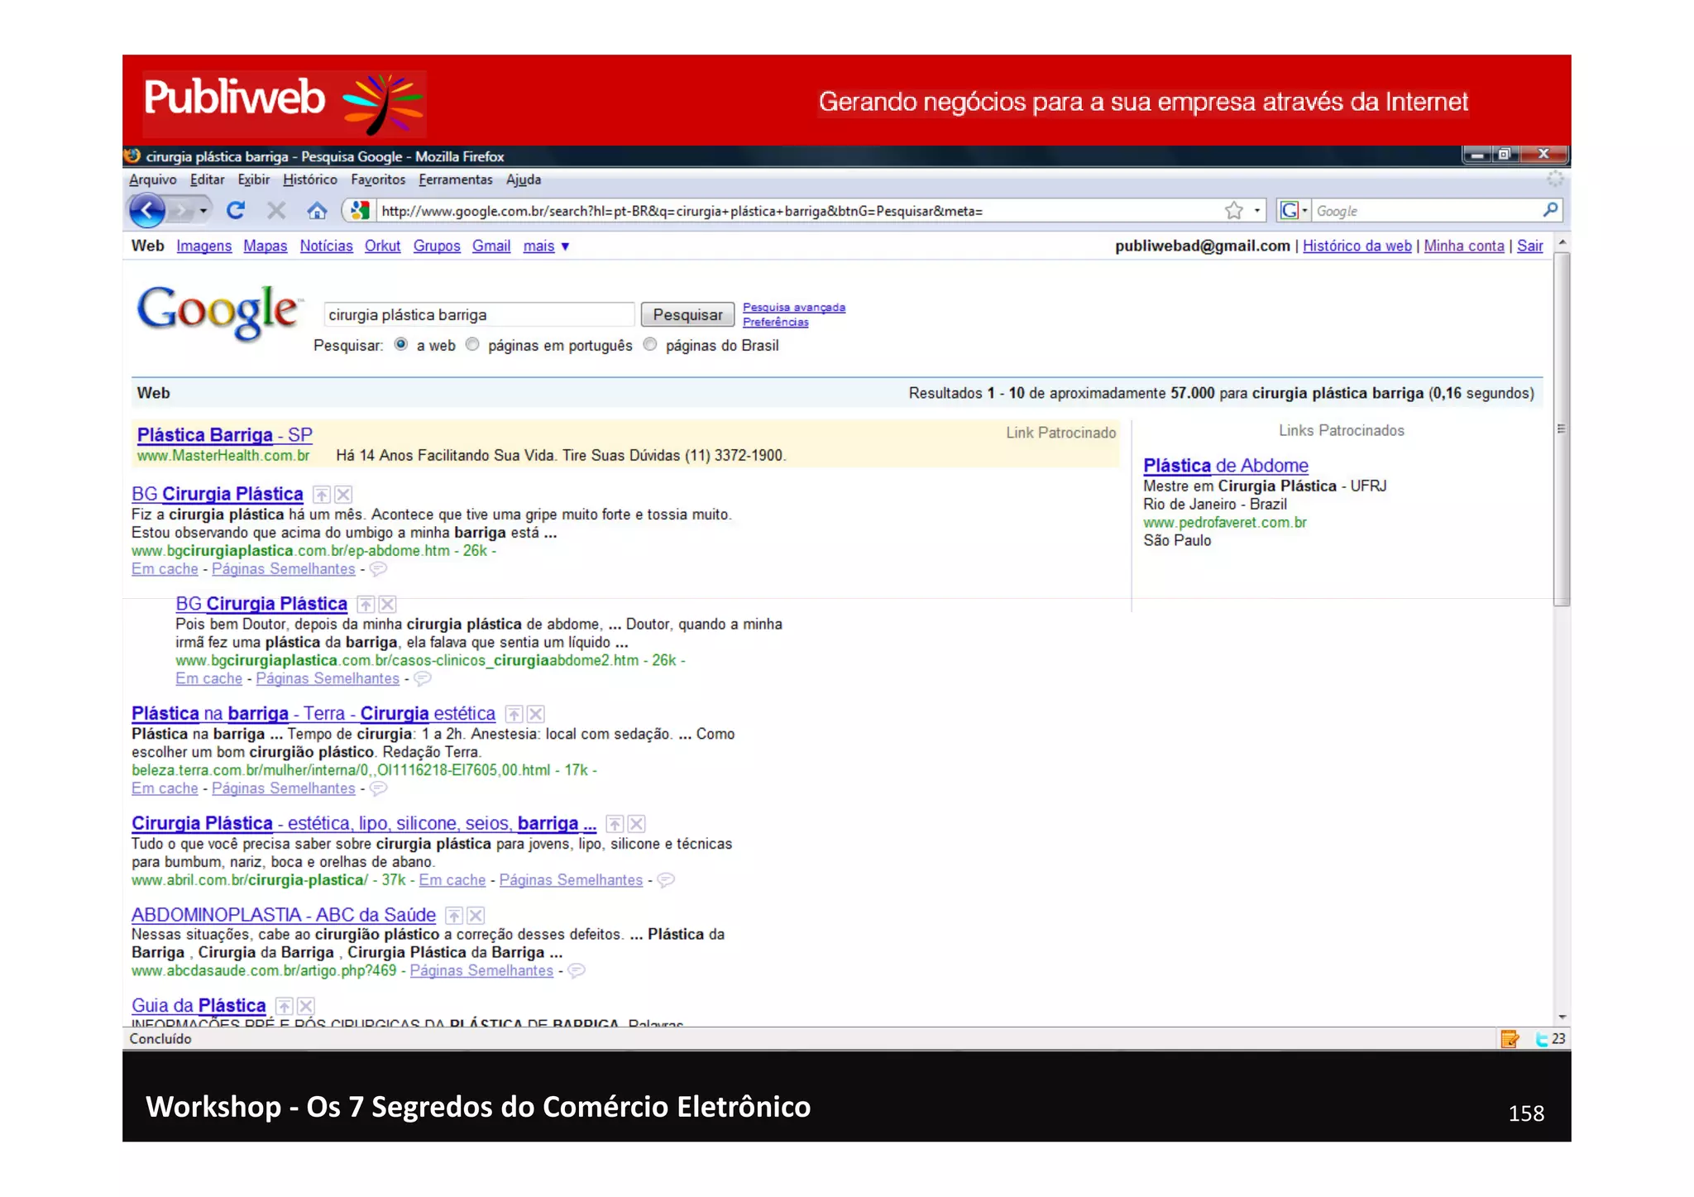Promote the Guia da Plástica result
The image size is (1694, 1197).
coord(284,1007)
